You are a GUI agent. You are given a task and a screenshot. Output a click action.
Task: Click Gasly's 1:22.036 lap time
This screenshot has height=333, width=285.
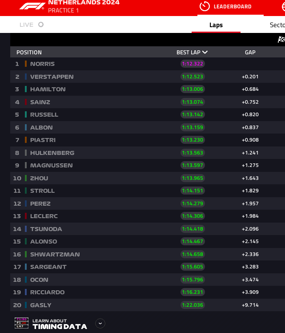[x=193, y=305]
